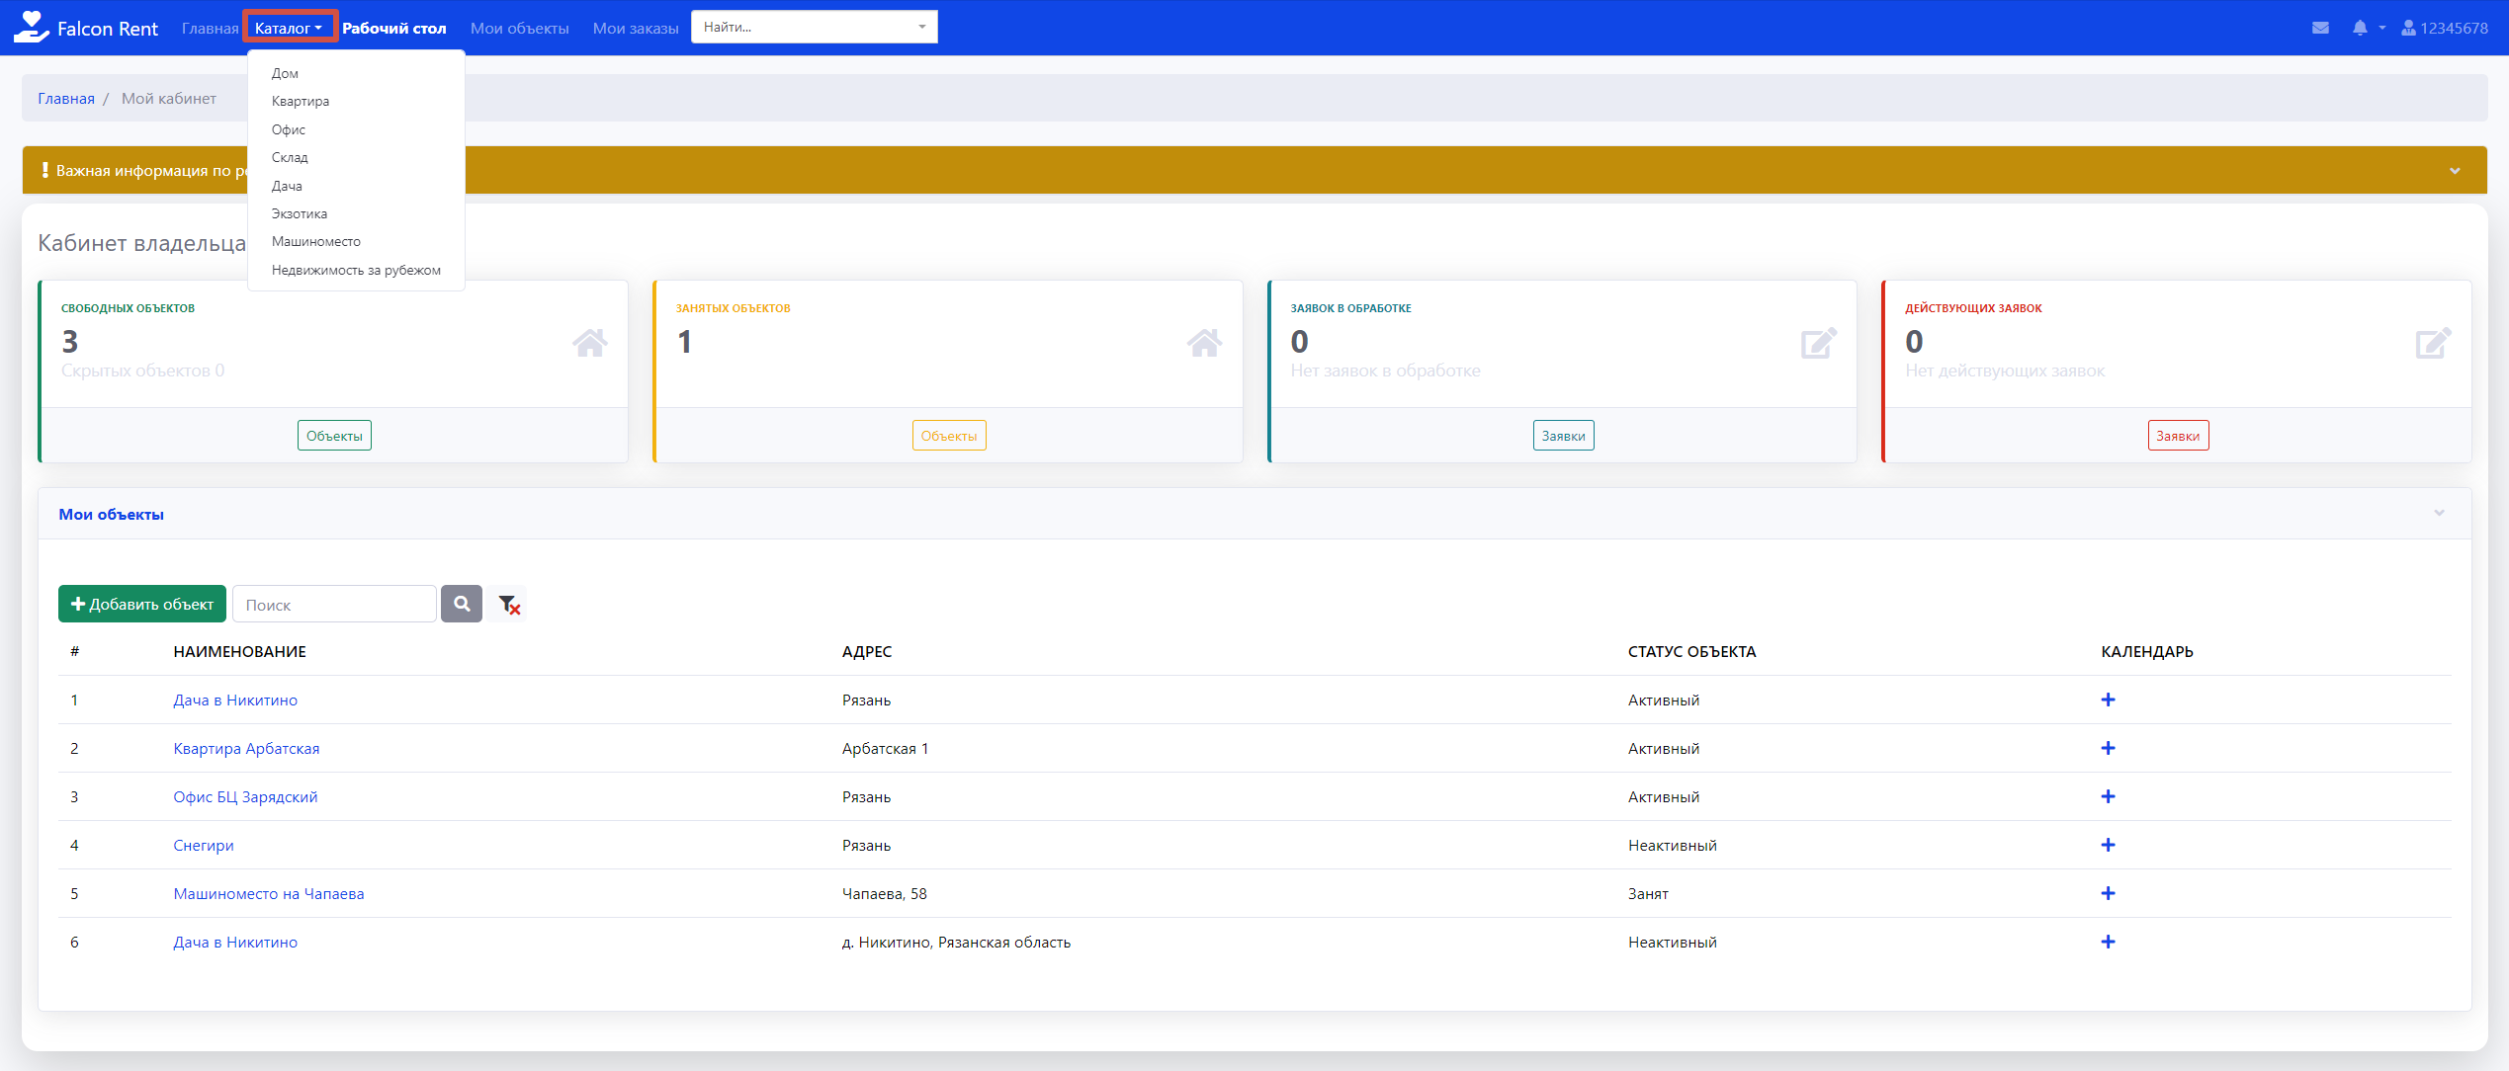Collapse the Мои объекты panel chevron
This screenshot has width=2509, height=1071.
(2439, 513)
